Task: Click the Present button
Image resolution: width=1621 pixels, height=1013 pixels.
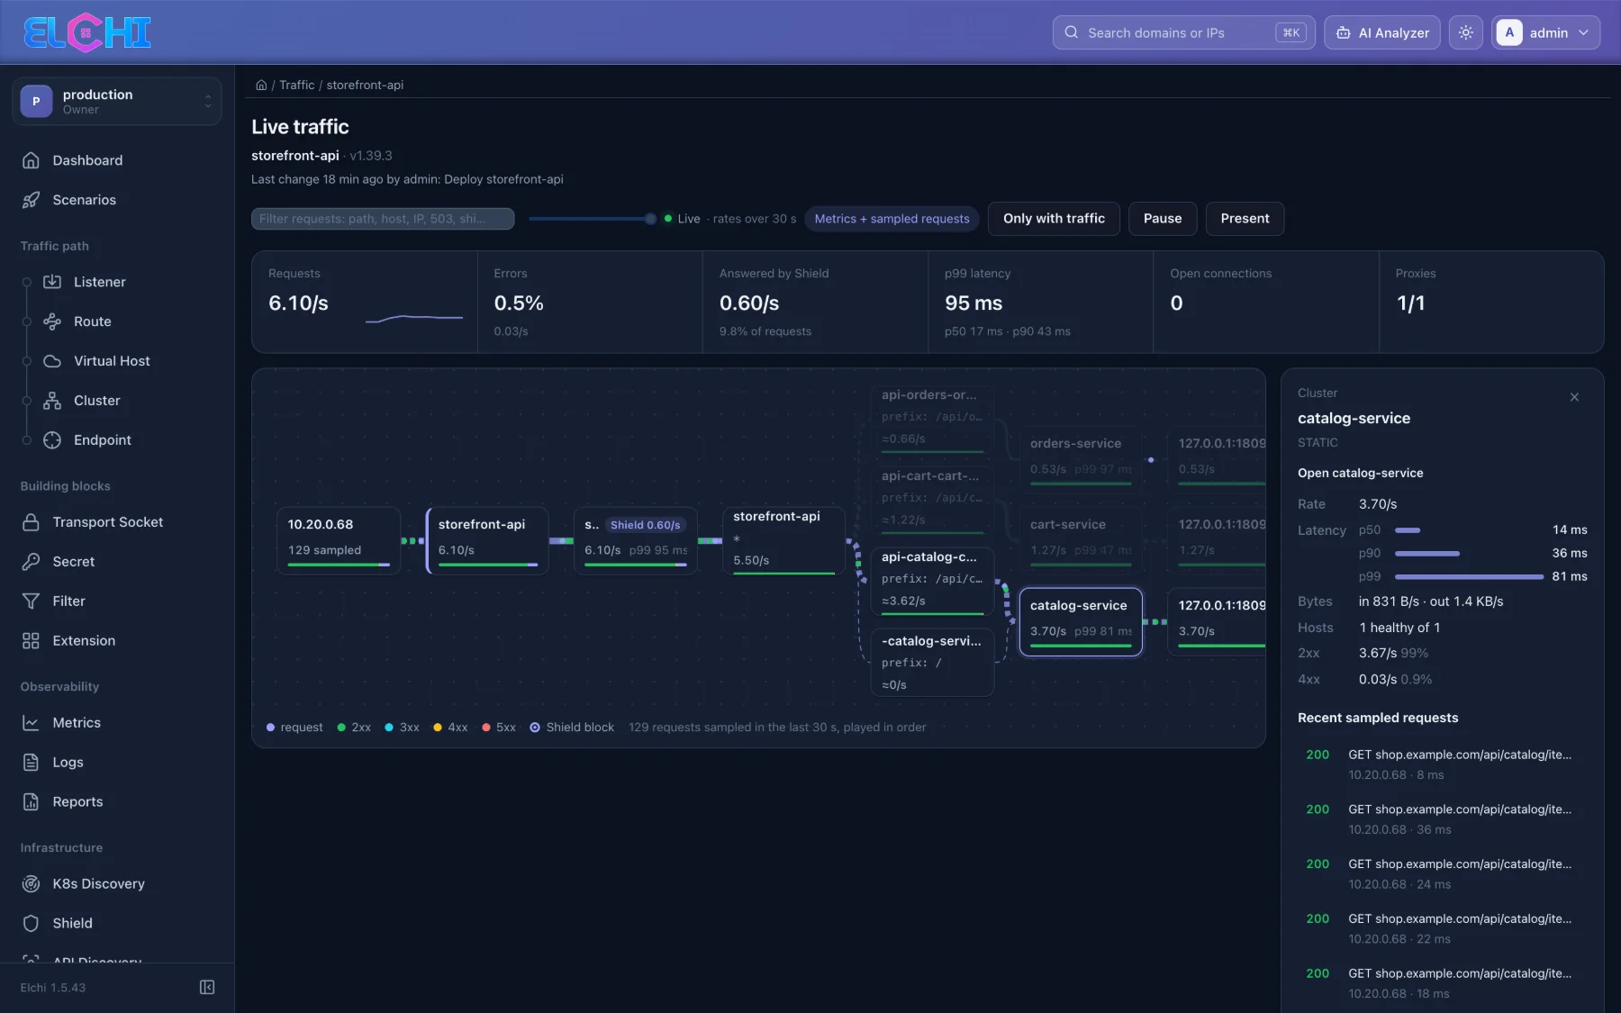Action: tap(1245, 219)
